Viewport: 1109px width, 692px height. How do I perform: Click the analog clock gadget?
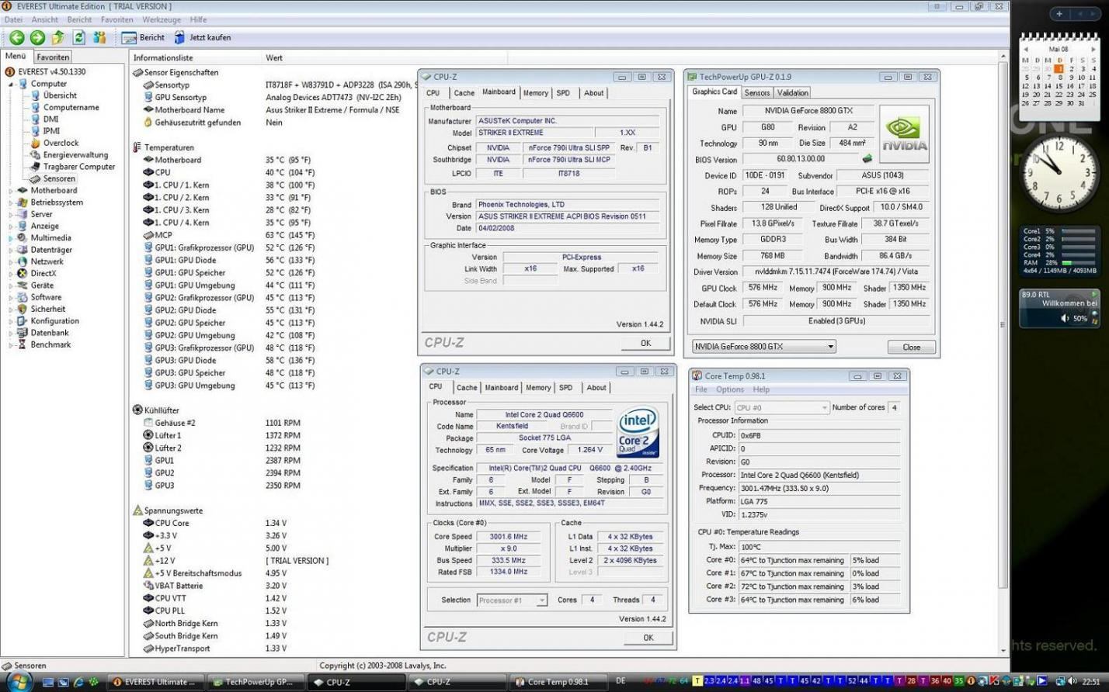tap(1058, 172)
